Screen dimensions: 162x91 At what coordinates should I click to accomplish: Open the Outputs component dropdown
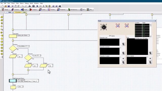coord(34,10)
